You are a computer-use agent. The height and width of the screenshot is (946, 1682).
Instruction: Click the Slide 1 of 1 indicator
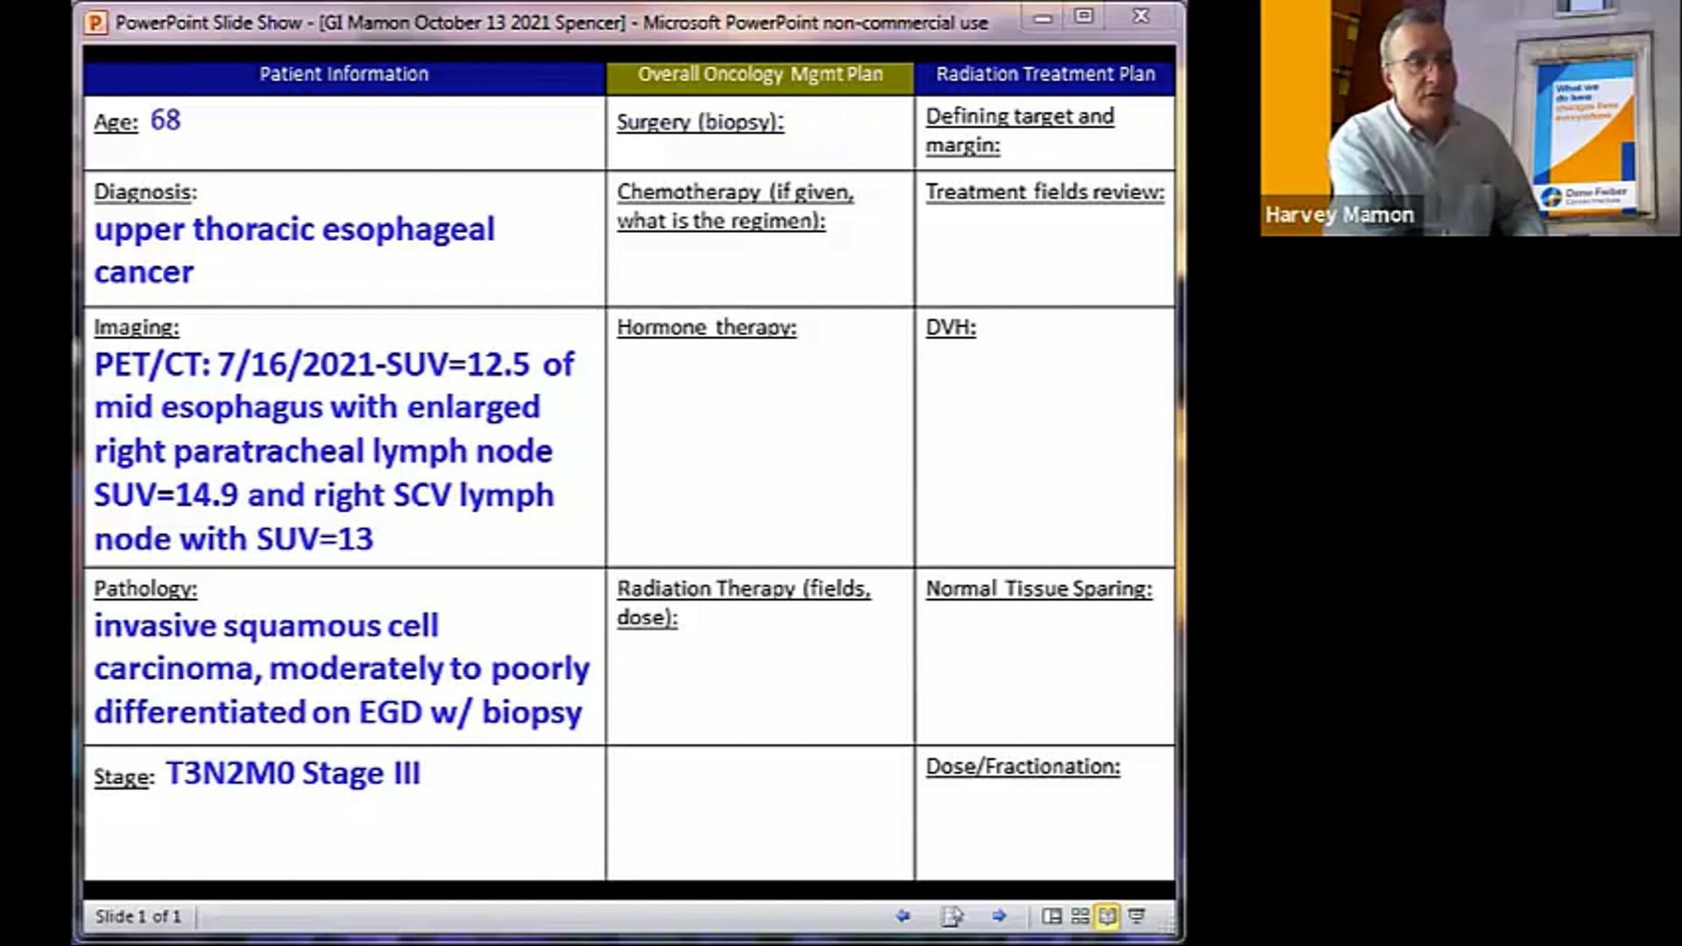click(x=138, y=916)
